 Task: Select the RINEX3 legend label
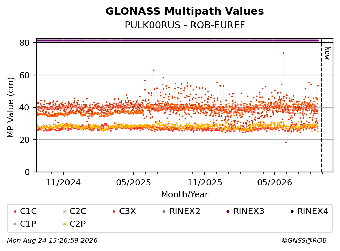[249, 211]
